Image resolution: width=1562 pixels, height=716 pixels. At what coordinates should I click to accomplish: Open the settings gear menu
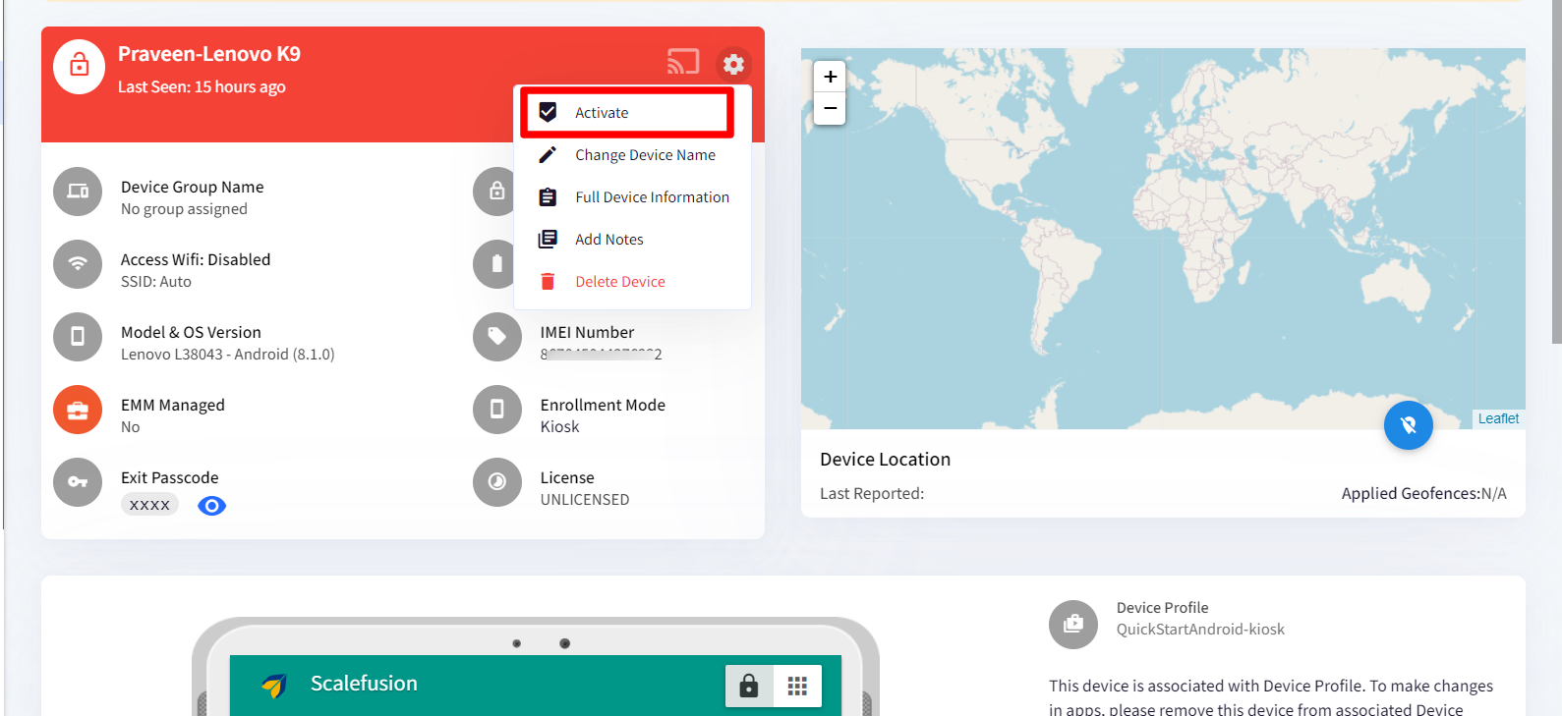[733, 65]
